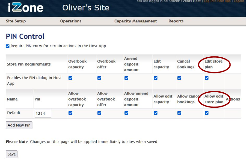Image resolution: width=246 pixels, height=161 pixels.
Task: Toggle Overbook offer PIN dialog checkbox
Action: [99, 78]
